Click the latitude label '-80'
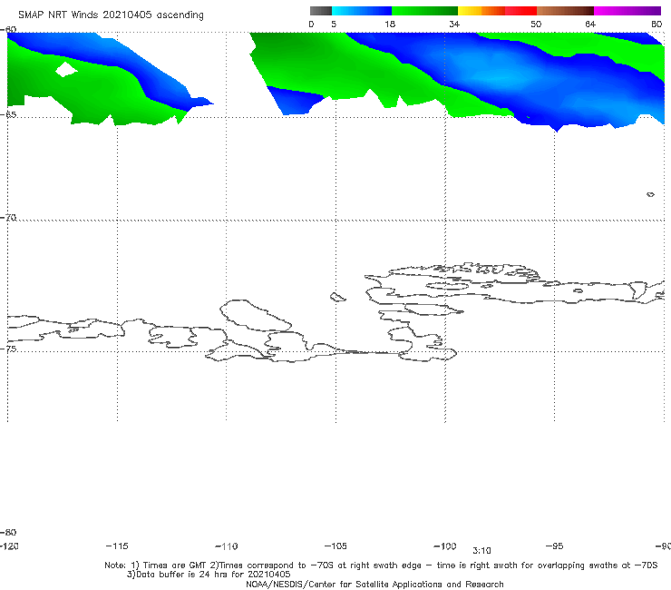Viewport: 671px width, 590px height. tap(8, 533)
